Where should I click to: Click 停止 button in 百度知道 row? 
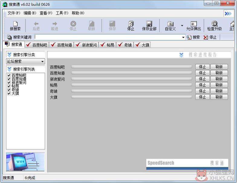tap(203, 73)
